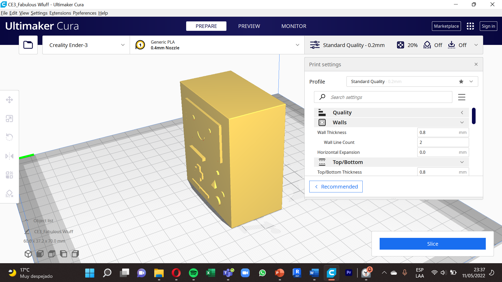
Task: Click the print settings sliders icon
Action: point(315,45)
